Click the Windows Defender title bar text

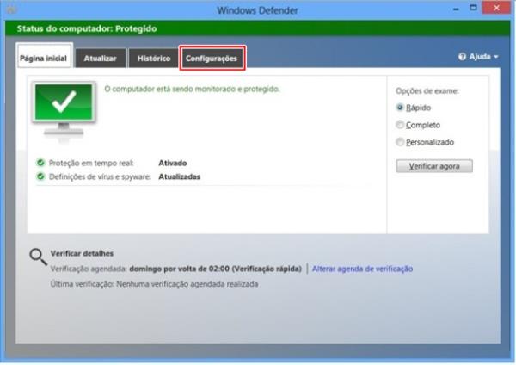257,10
